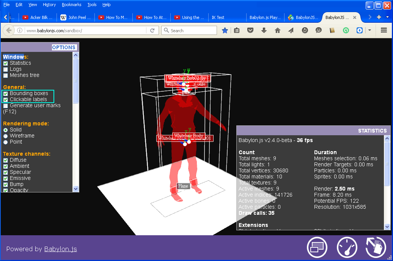393x261 pixels.
Task: Open the Babylon.js footer link
Action: [60, 249]
